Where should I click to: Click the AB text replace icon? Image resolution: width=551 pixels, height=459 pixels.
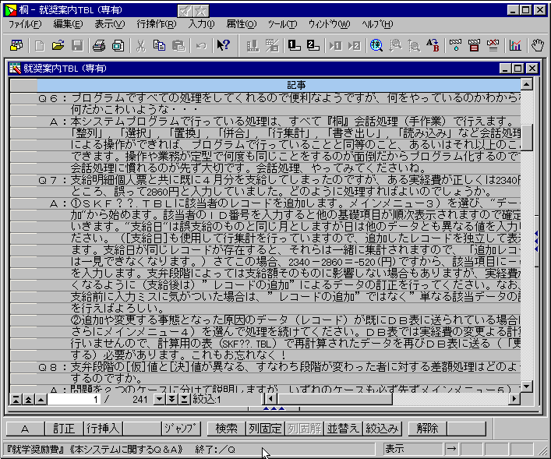(433, 45)
